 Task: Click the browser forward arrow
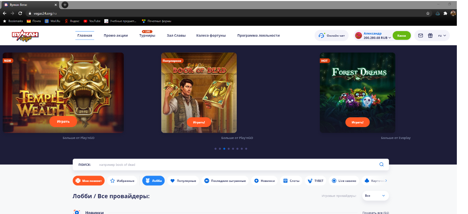[12, 13]
